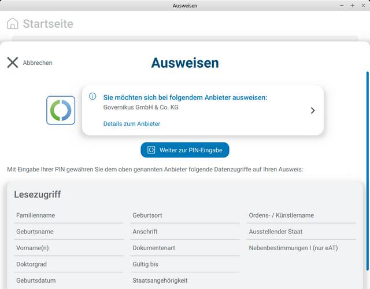Click the Abbrechen label

(x=38, y=63)
